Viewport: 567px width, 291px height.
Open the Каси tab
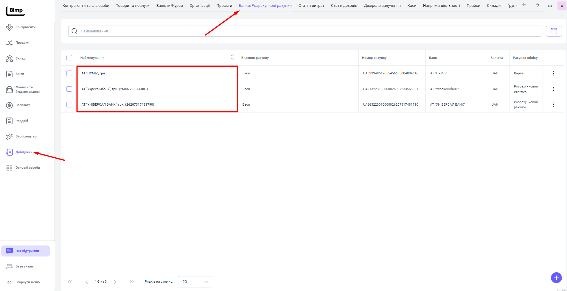click(x=412, y=6)
